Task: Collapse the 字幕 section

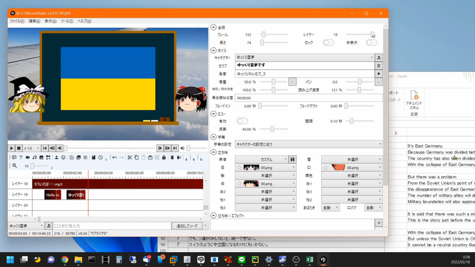Action: coord(214,137)
